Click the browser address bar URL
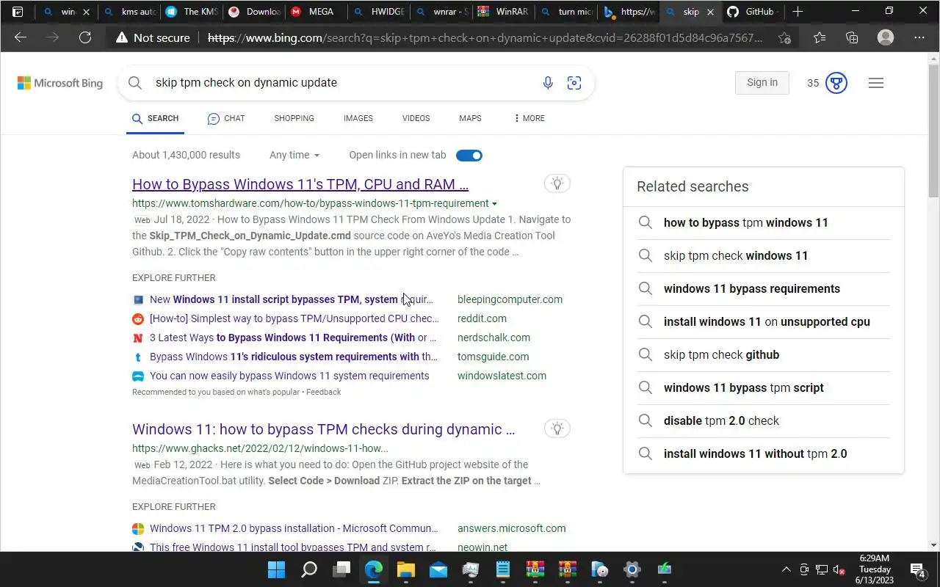This screenshot has height=587, width=940. [x=485, y=37]
